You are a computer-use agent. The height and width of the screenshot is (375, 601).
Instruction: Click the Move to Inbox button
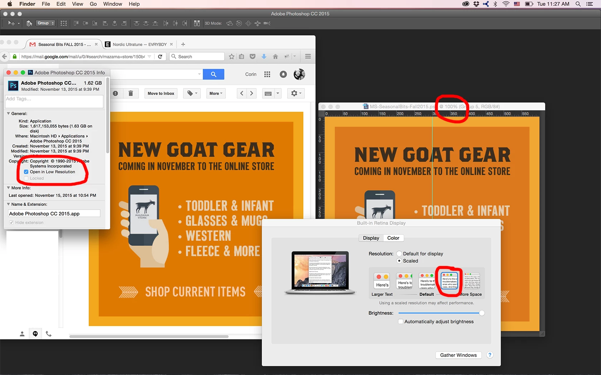161,93
